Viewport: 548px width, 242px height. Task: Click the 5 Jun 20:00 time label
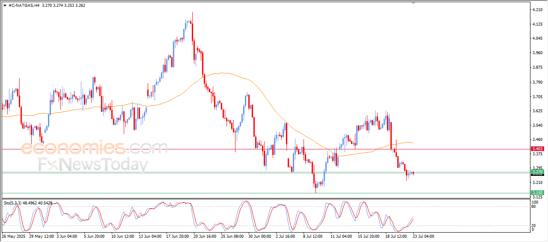(95, 236)
